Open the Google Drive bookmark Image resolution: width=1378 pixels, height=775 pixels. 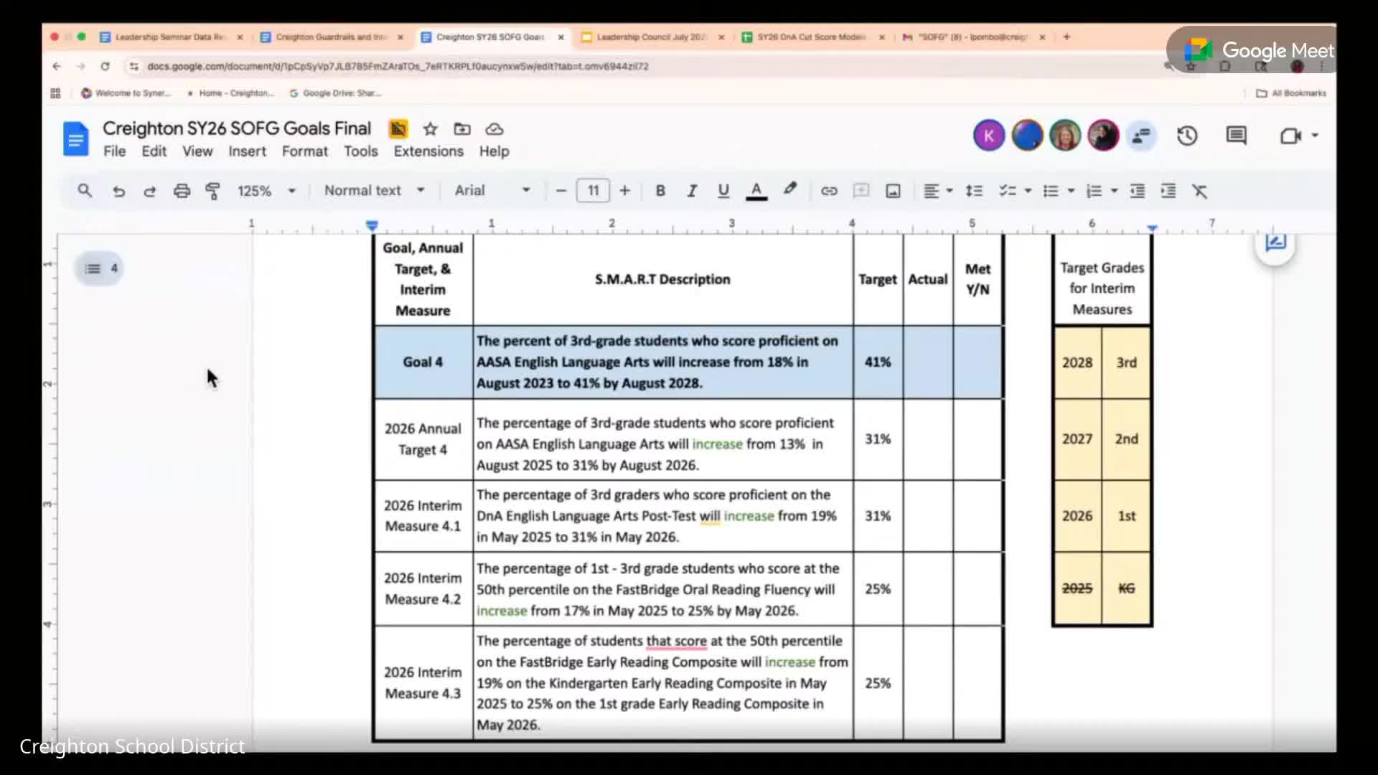pyautogui.click(x=336, y=93)
